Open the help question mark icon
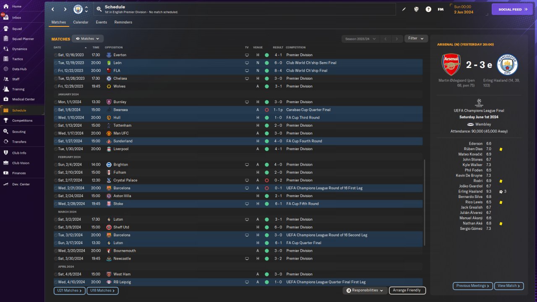This screenshot has height=302, width=537. [x=428, y=9]
